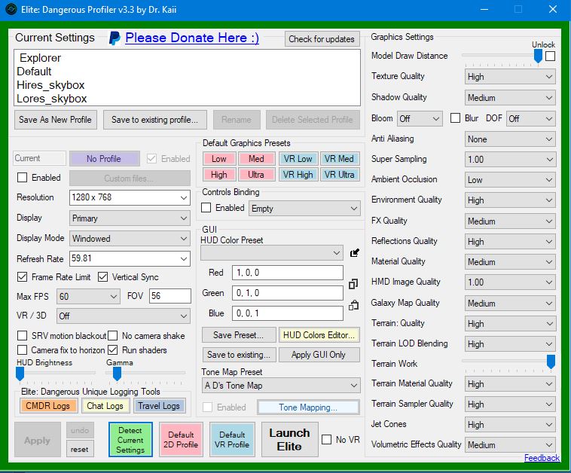The width and height of the screenshot is (571, 473).
Task: Click the Gamma slider handle
Action: [x=117, y=374]
